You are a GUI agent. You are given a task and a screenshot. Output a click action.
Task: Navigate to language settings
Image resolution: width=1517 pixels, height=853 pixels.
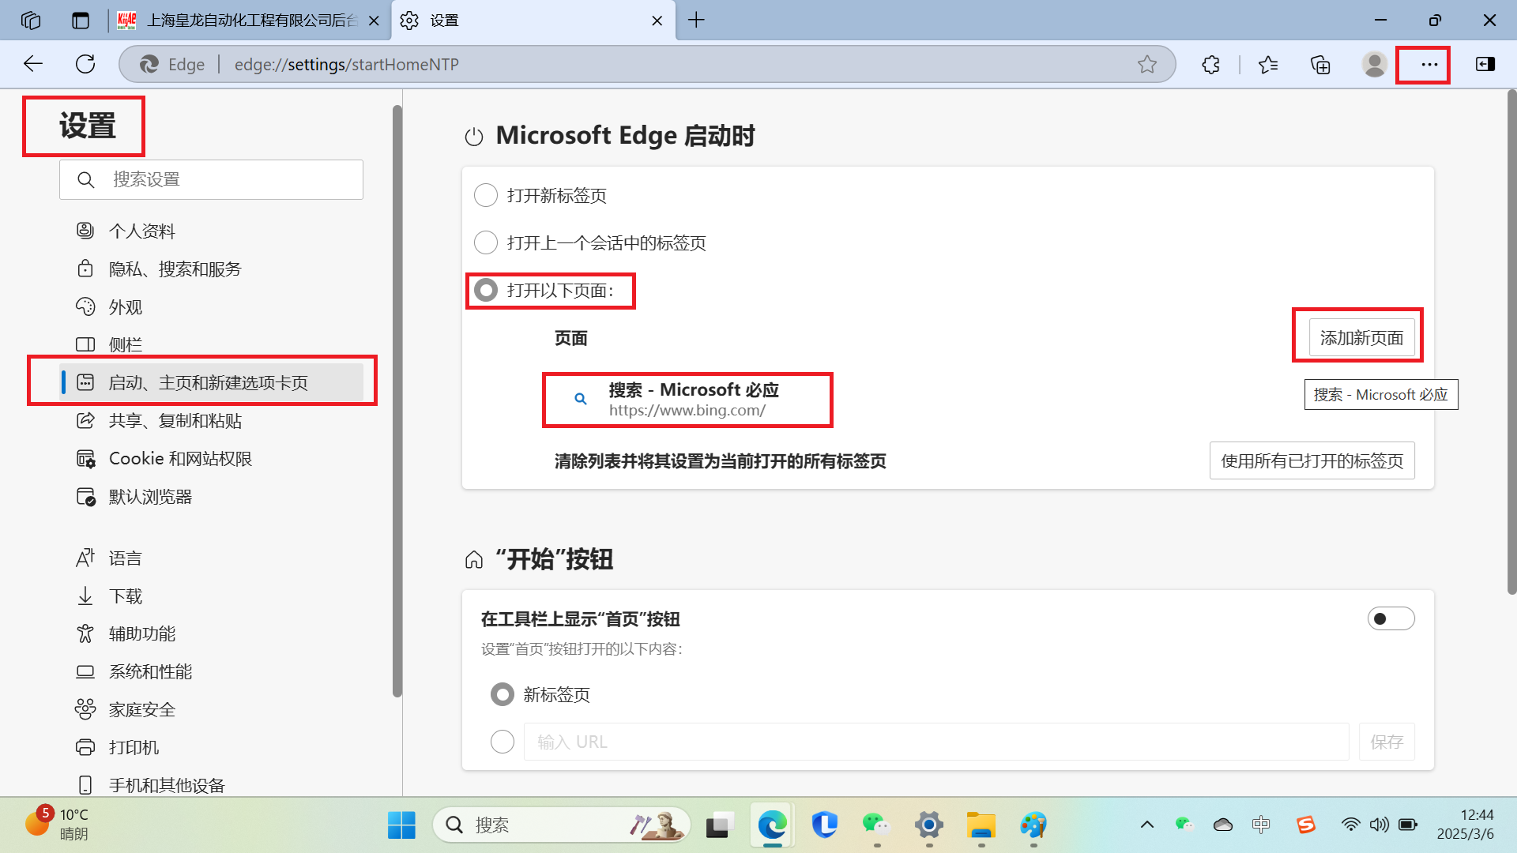[x=127, y=557]
